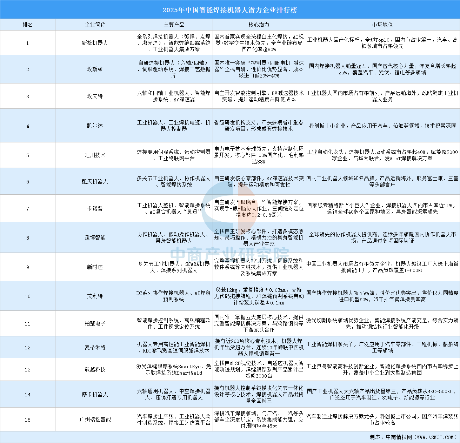Click company name '麦格米特'
460x443 pixels.
[95, 347]
